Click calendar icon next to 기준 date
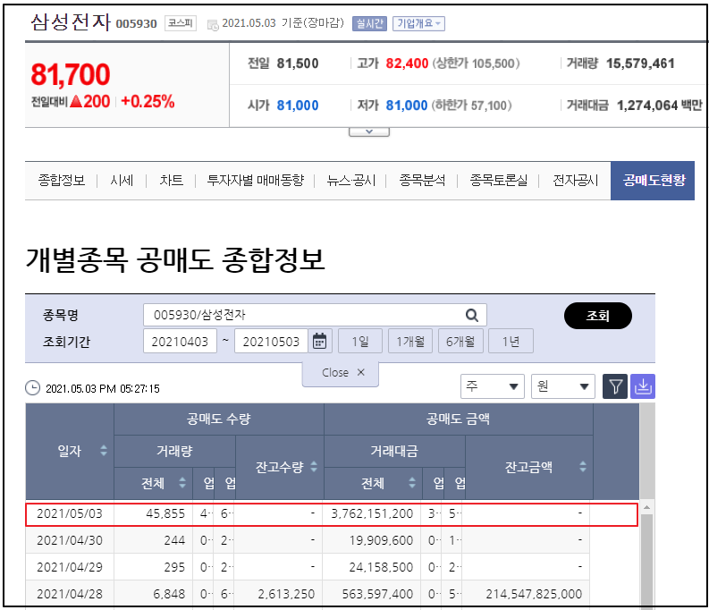 click(x=213, y=25)
